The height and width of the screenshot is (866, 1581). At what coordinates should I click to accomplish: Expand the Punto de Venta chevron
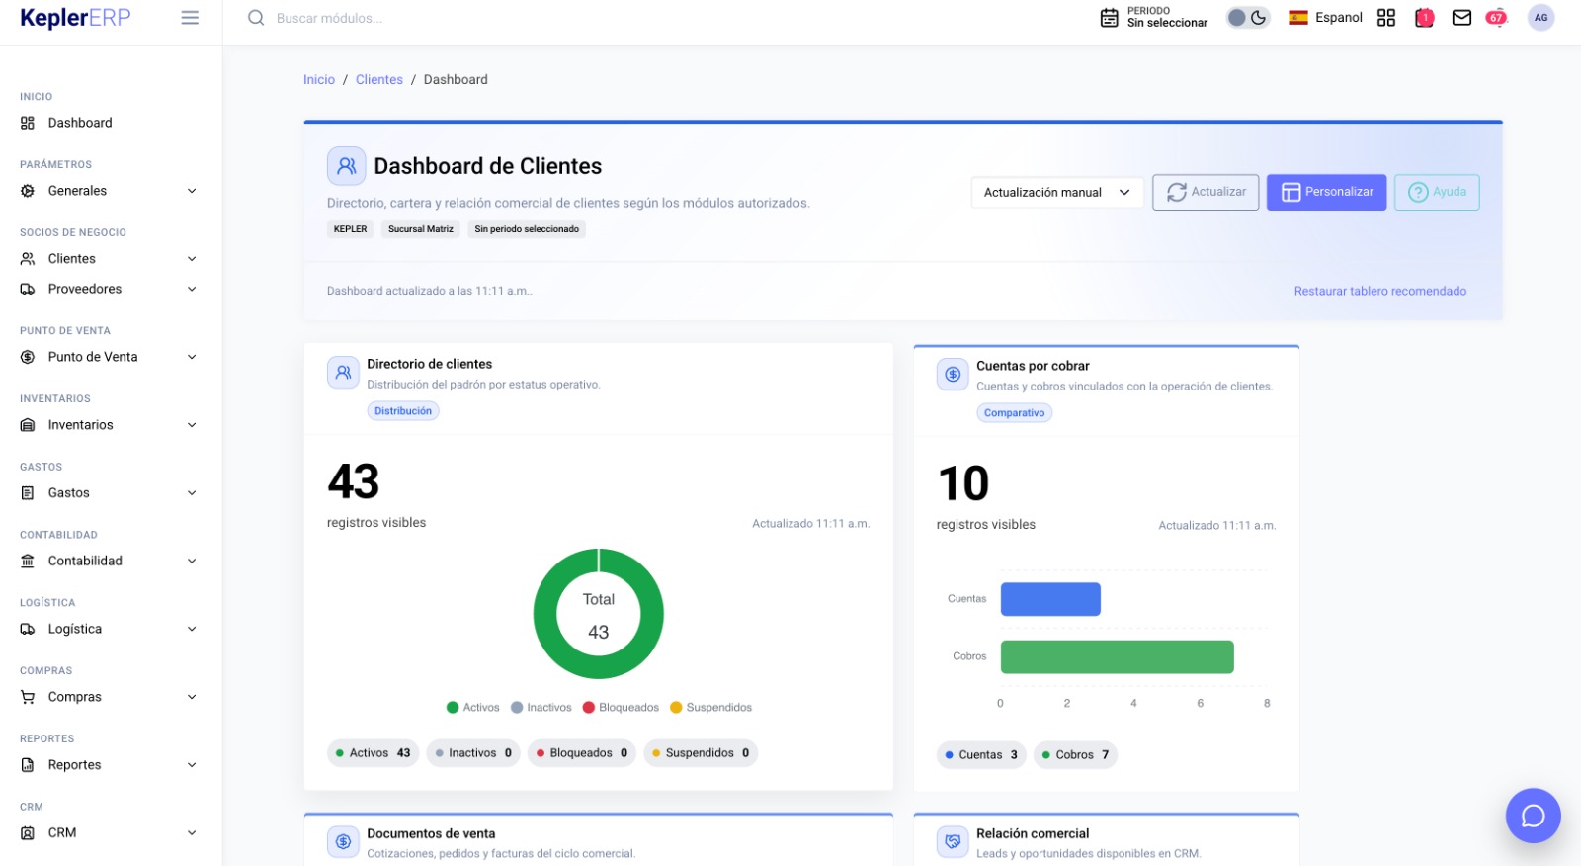pos(192,357)
